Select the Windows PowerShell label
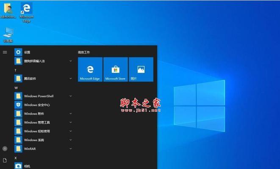 tap(39, 96)
